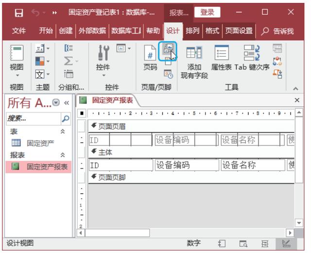
Task: Select the ID text box in 主体
Action: tap(121, 165)
